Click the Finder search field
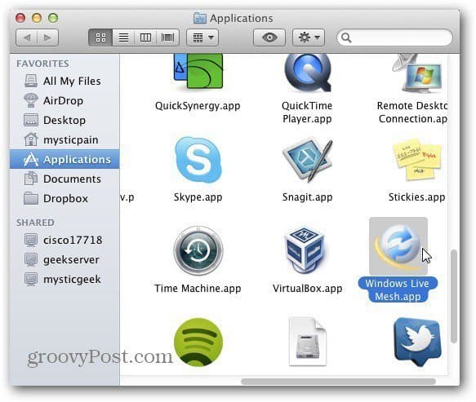Image resolution: width=476 pixels, height=402 pixels. 394,38
